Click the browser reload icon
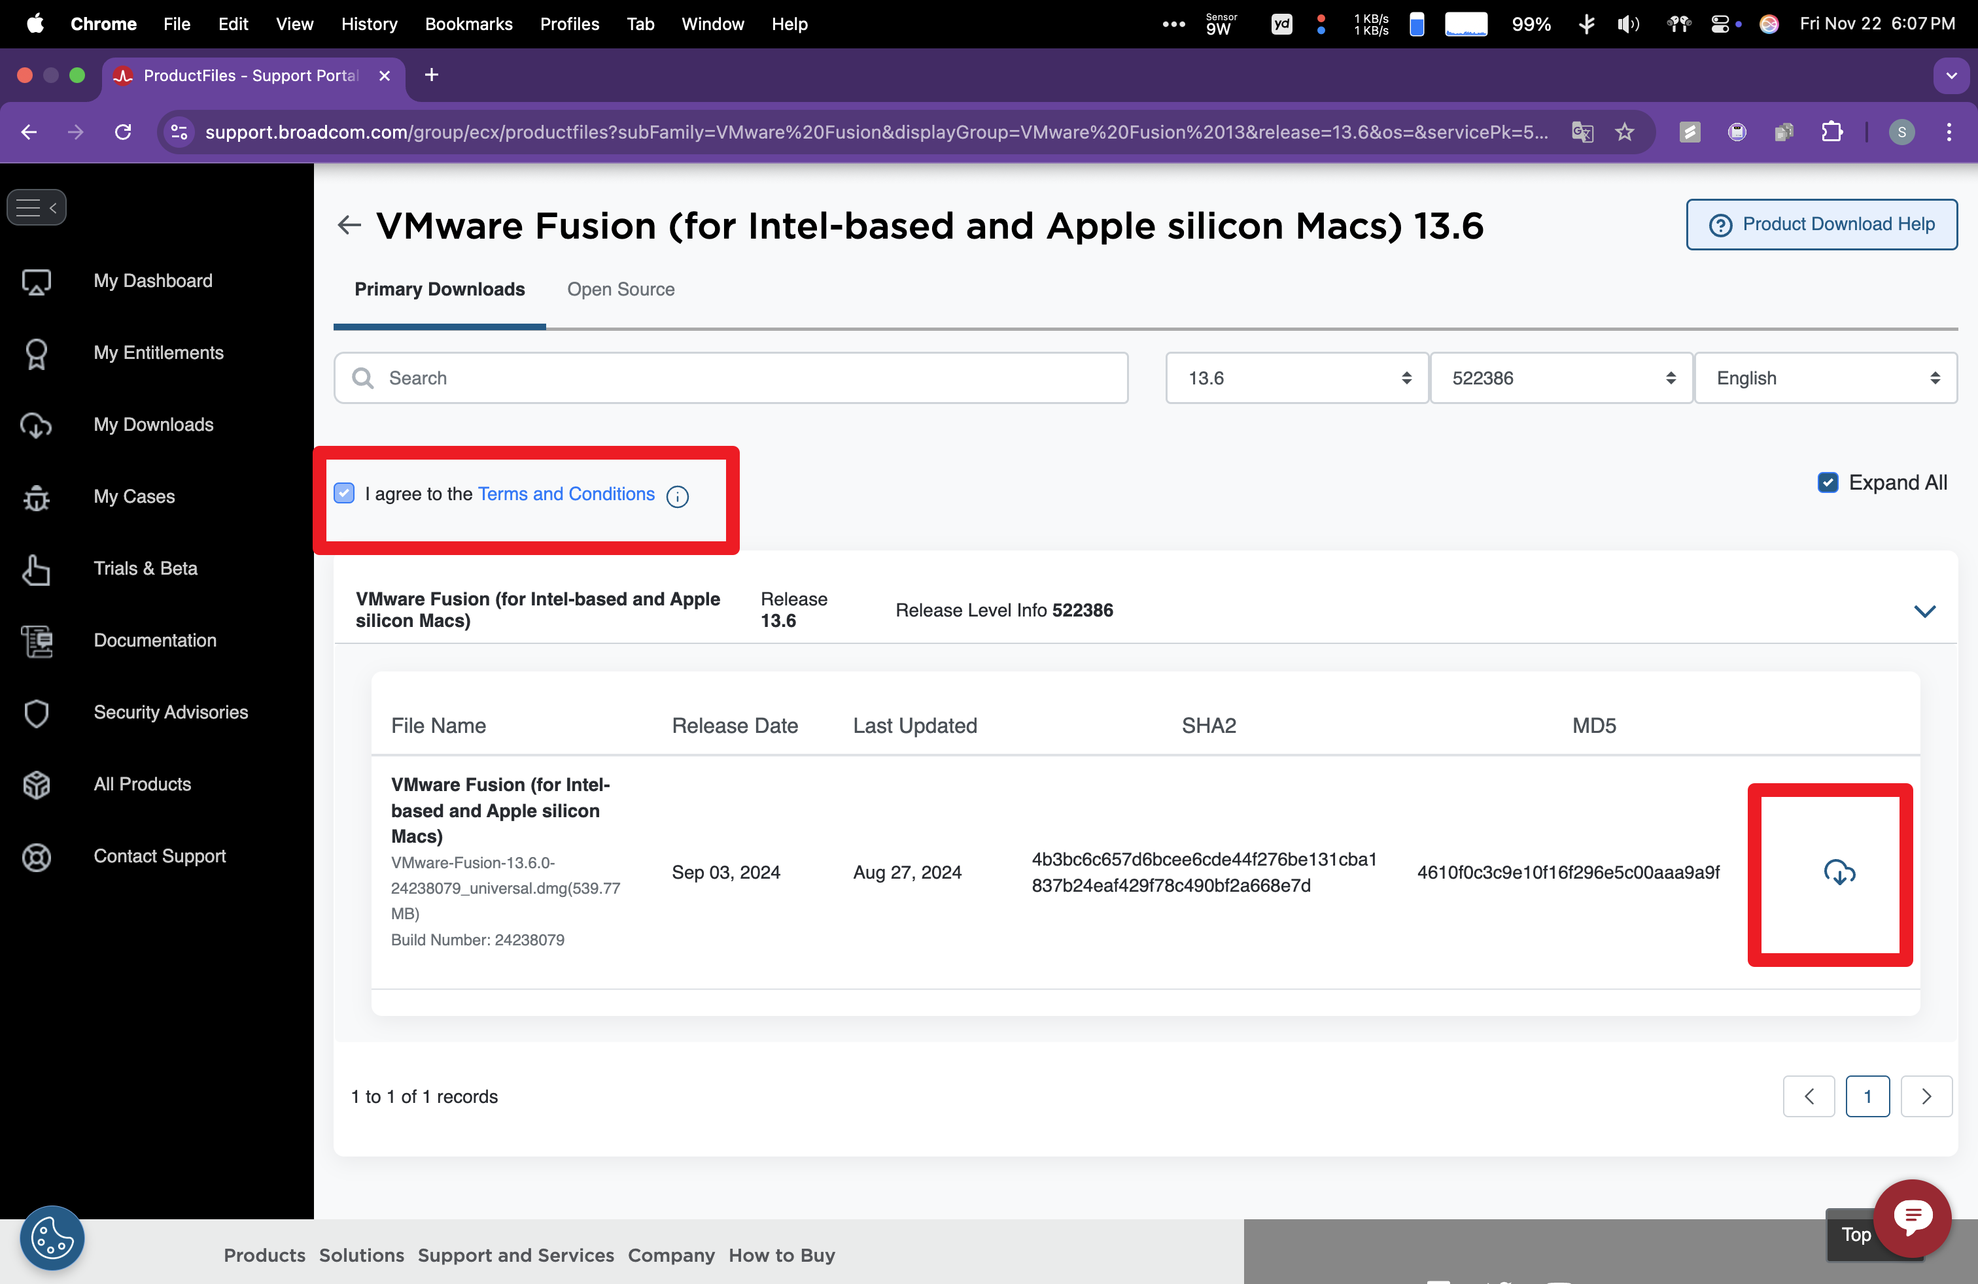 coord(126,131)
